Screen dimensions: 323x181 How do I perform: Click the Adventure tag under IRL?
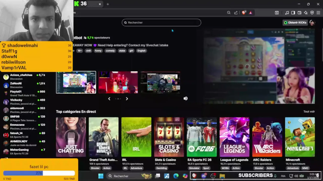[x=137, y=168]
